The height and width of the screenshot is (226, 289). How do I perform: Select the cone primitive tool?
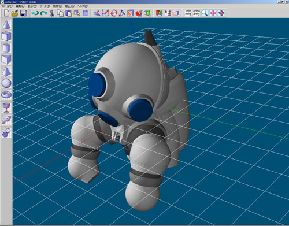tap(6, 24)
